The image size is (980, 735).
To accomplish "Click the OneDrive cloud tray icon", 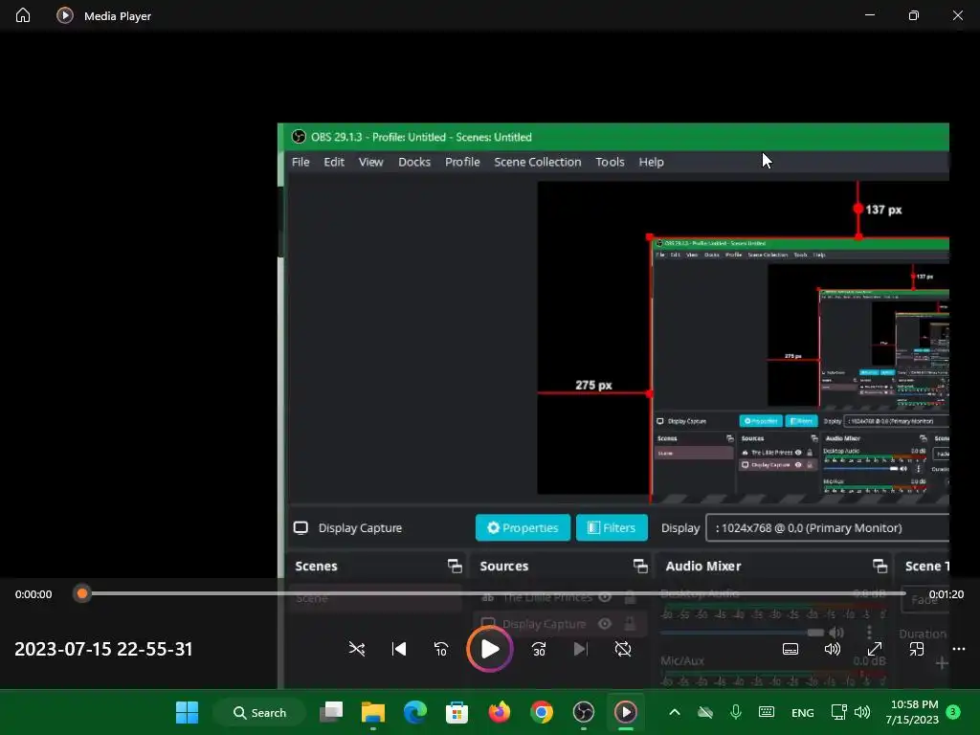I will click(705, 712).
